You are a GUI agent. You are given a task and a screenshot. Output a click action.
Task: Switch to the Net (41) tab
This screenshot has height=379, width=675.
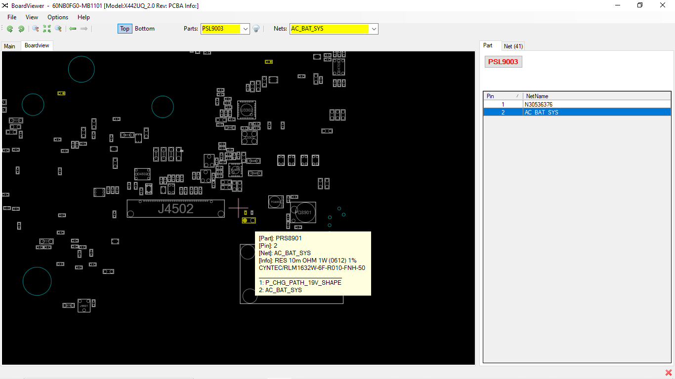(x=513, y=46)
